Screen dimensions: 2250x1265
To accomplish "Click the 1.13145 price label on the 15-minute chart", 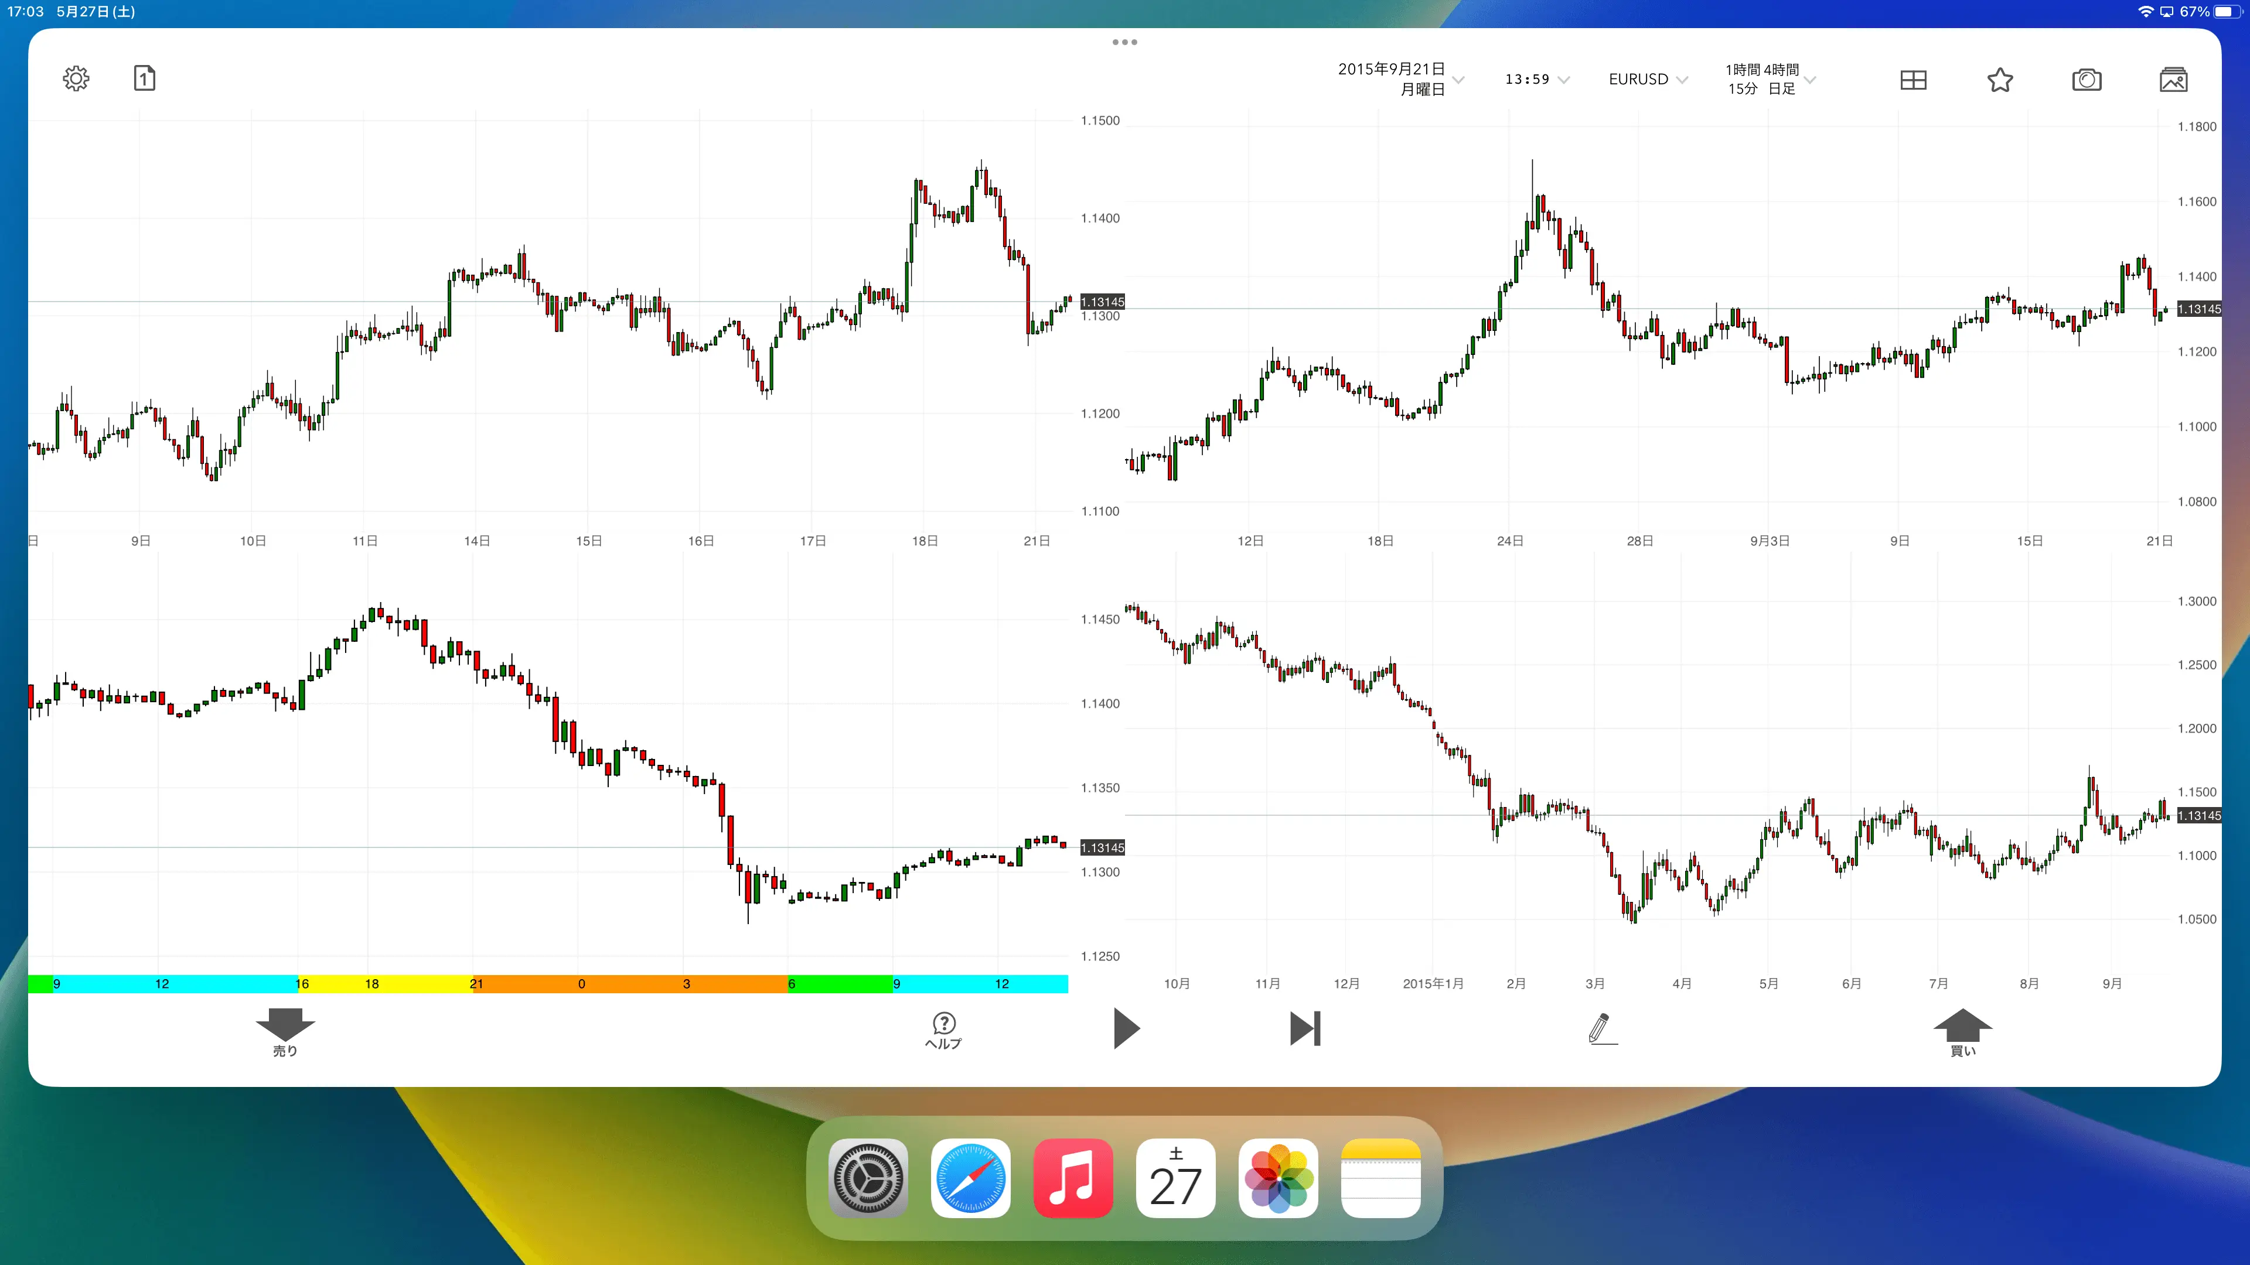I will (1102, 847).
